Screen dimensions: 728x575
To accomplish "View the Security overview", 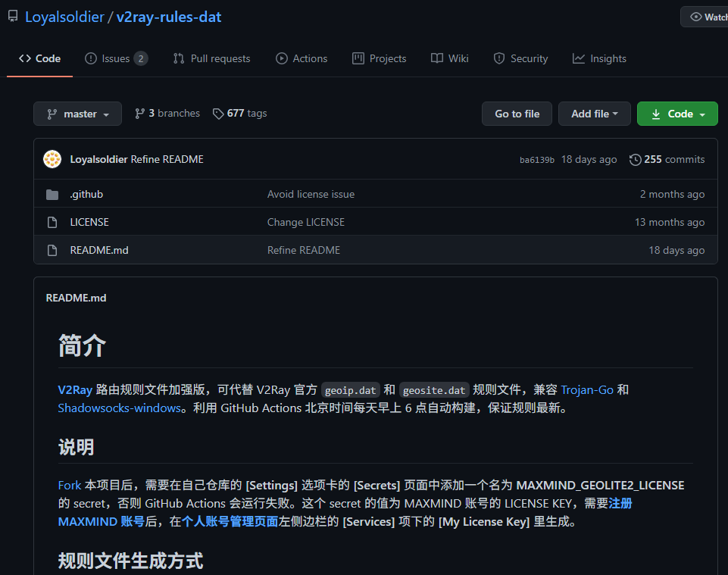I will (520, 58).
